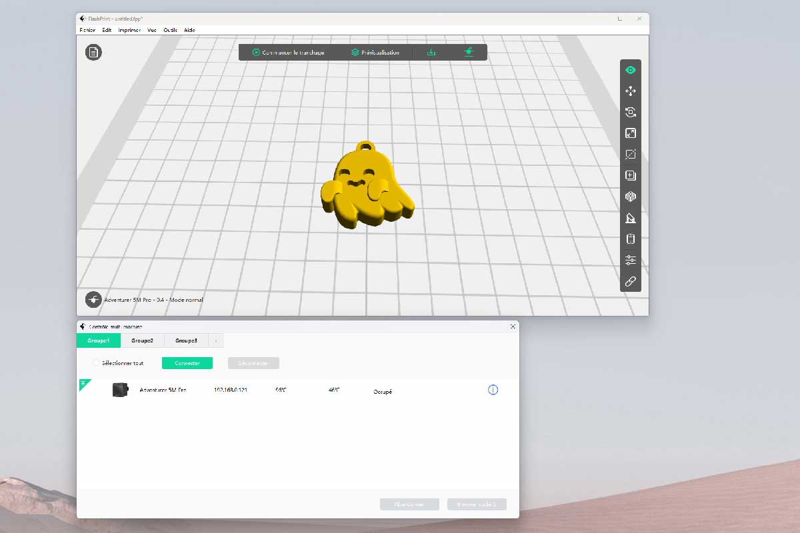Screen dimensions: 800x533
Task: Click the slider-style settings icon
Action: [x=630, y=261]
